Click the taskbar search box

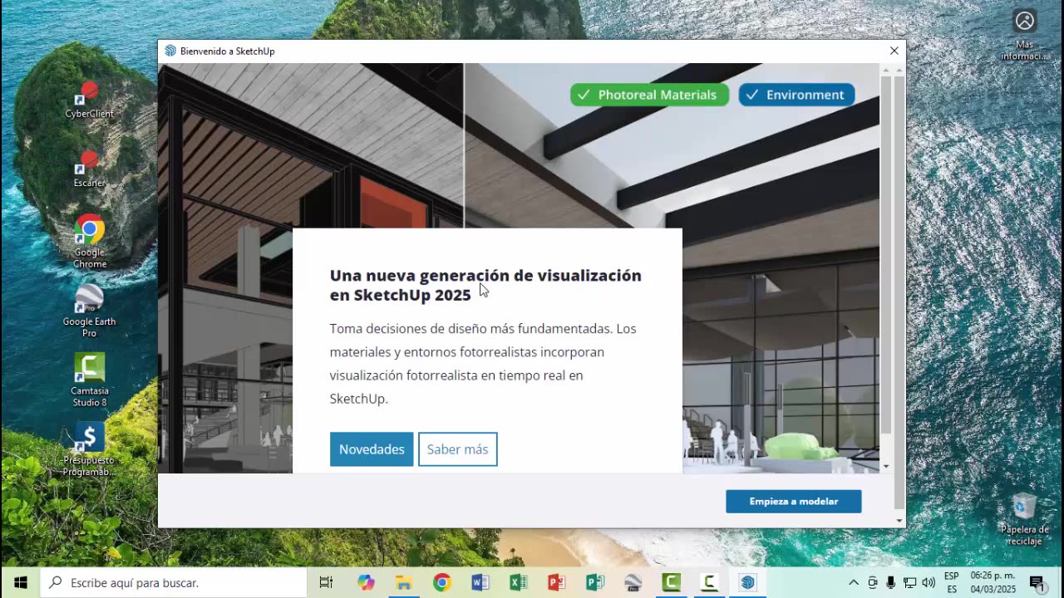coord(174,583)
